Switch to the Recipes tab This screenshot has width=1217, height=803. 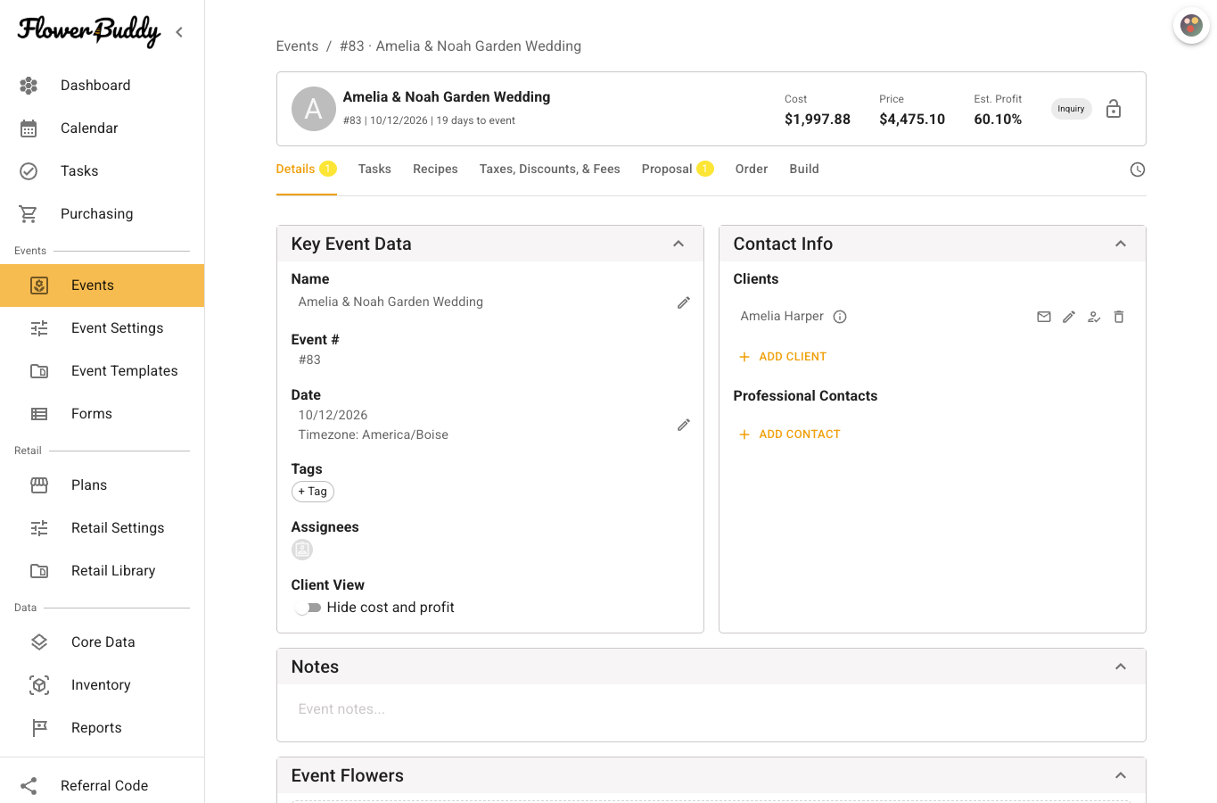pyautogui.click(x=435, y=170)
